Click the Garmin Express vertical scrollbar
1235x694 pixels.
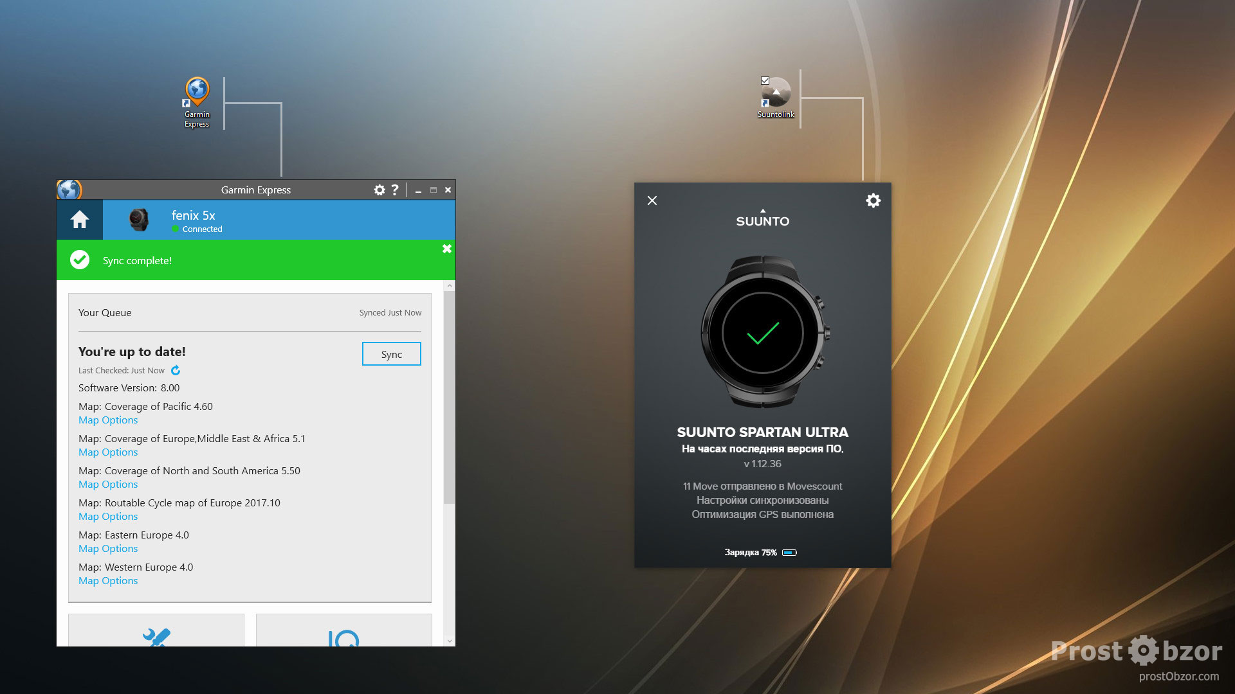(449, 398)
